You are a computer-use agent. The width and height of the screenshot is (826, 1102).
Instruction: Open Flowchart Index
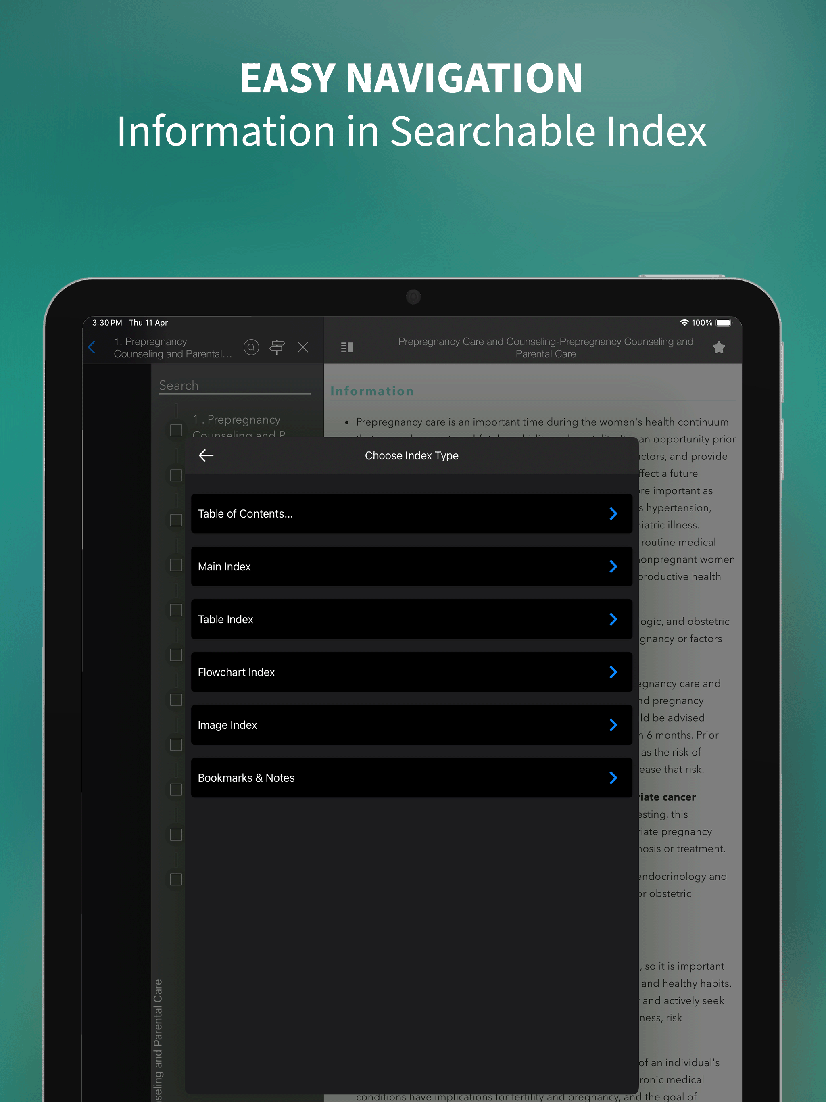411,672
